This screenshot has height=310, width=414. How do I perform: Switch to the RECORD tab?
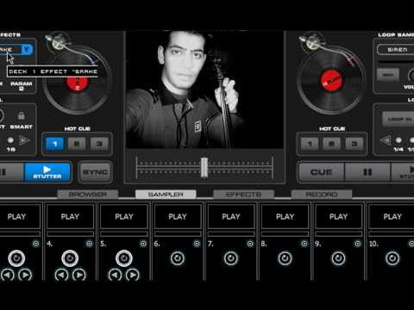click(x=322, y=195)
